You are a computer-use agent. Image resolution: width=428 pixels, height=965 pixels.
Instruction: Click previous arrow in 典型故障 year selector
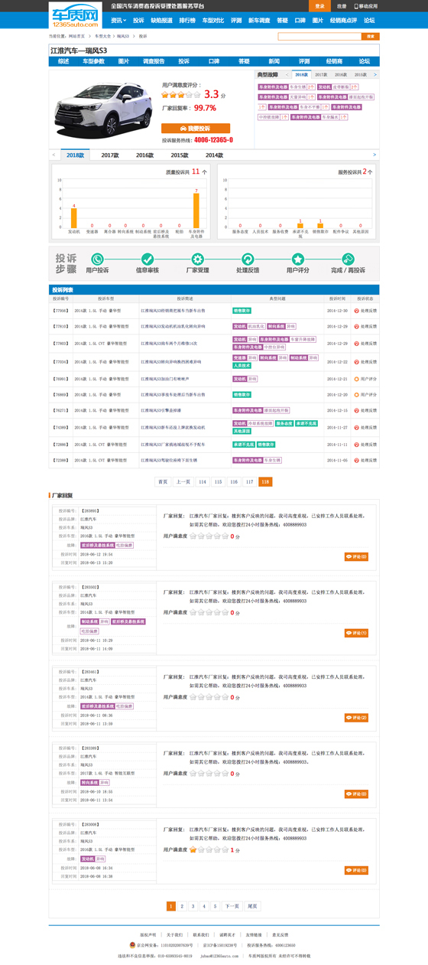pos(287,75)
